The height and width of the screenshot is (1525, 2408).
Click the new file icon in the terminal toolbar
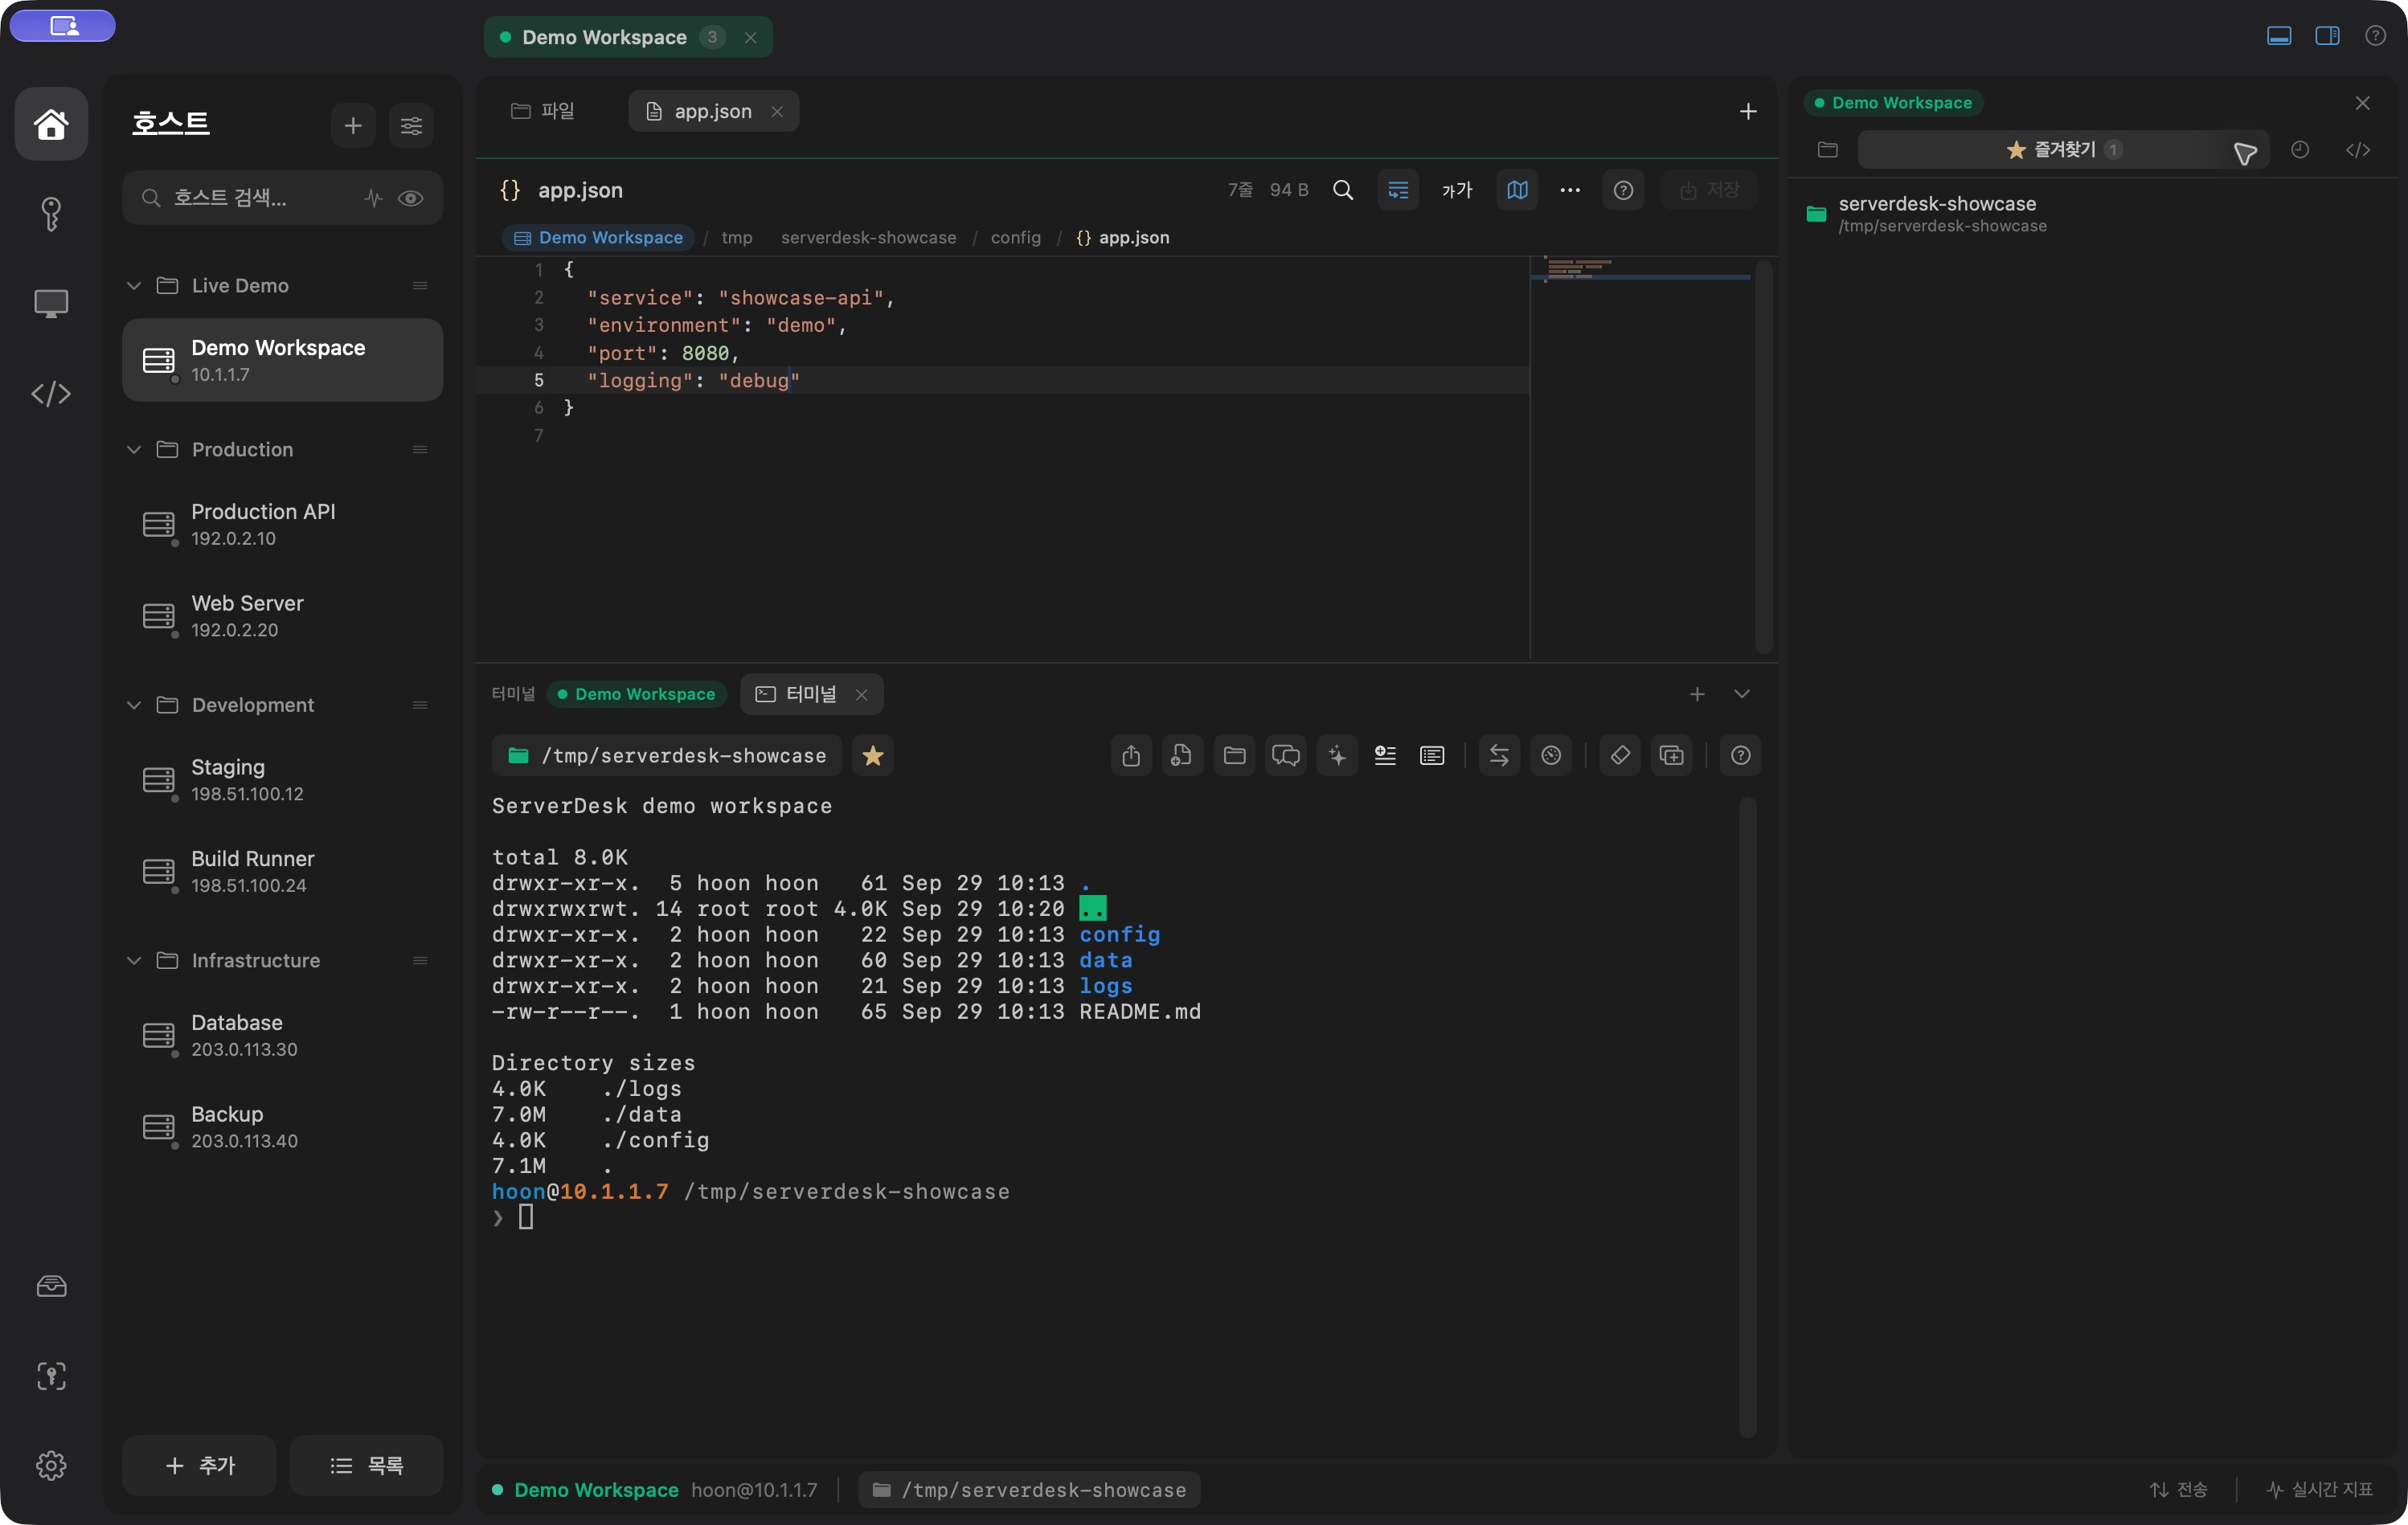[x=1182, y=756]
